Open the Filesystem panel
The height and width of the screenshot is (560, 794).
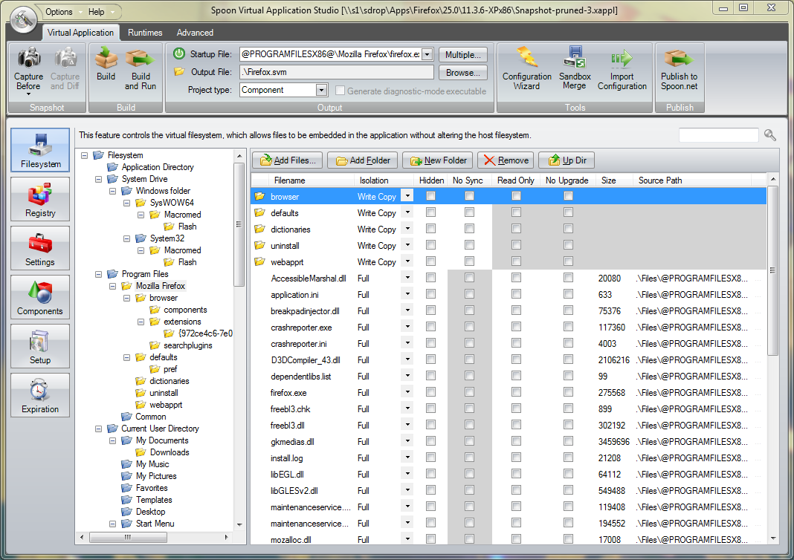[40, 150]
